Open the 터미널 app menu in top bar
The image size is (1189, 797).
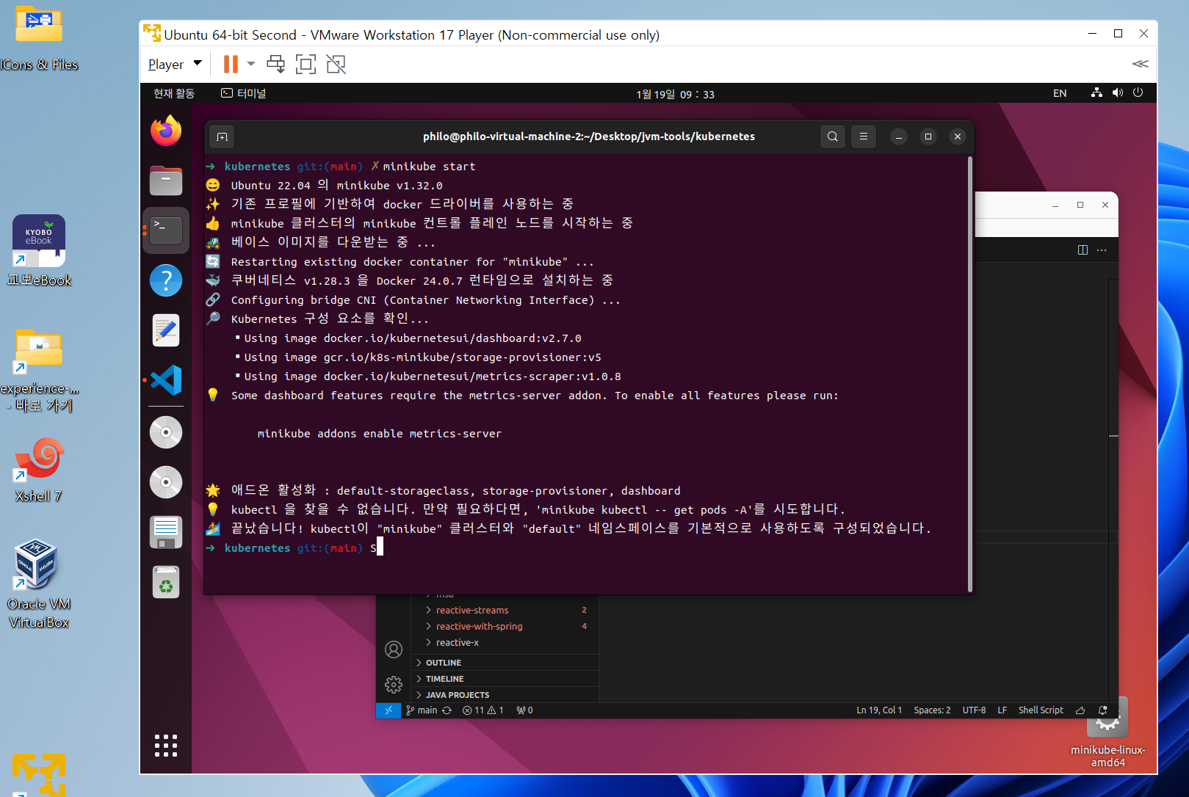pos(244,93)
